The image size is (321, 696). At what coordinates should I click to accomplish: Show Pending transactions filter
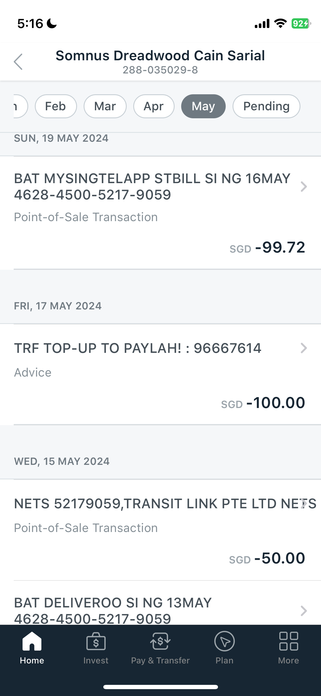click(266, 106)
